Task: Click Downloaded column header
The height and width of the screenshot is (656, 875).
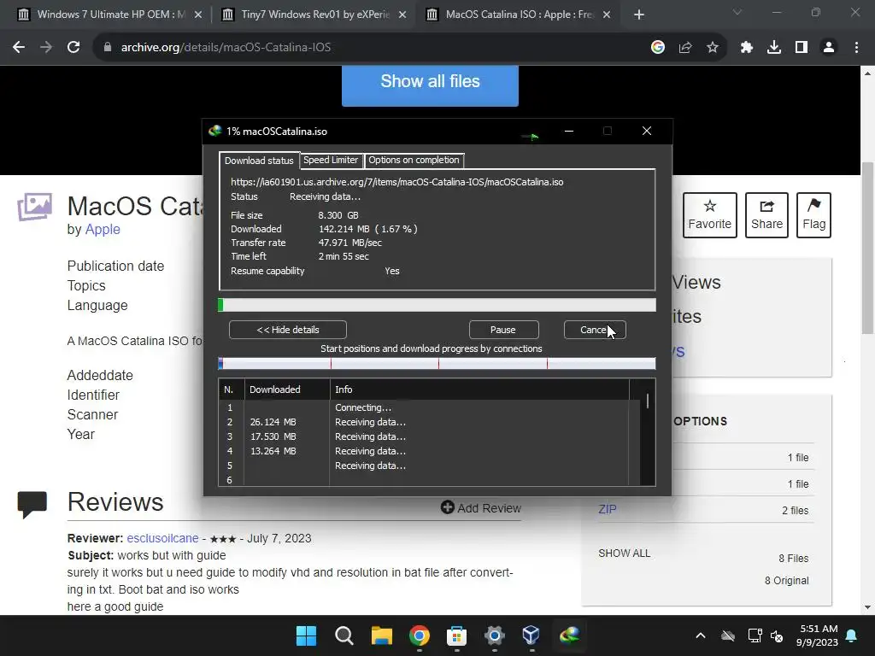Action: click(x=287, y=389)
